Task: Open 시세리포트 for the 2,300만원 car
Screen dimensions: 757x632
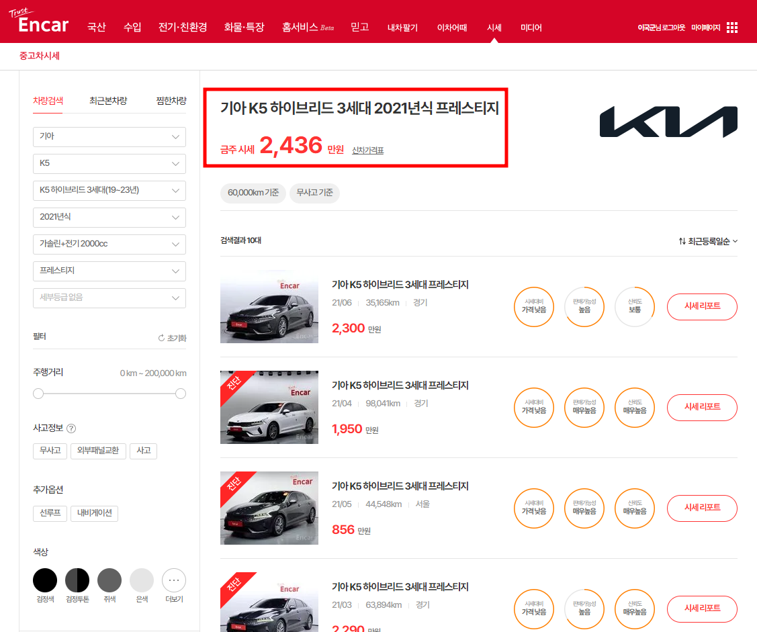Action: 702,306
